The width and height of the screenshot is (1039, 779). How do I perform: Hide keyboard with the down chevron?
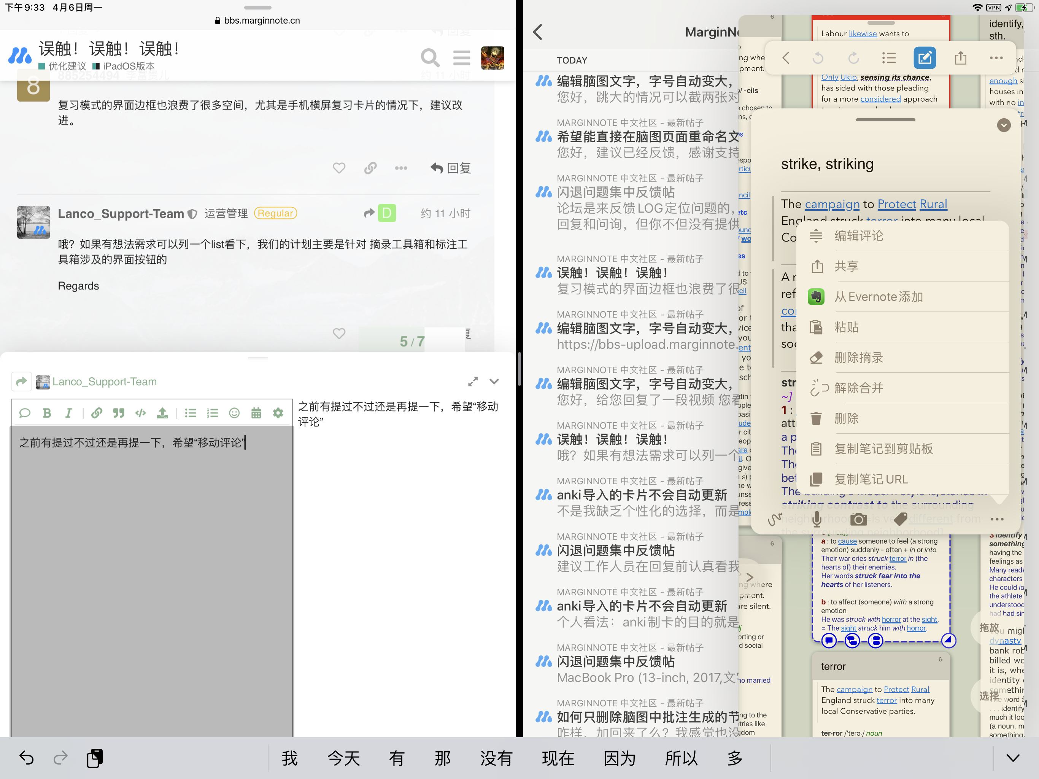[x=1013, y=758]
